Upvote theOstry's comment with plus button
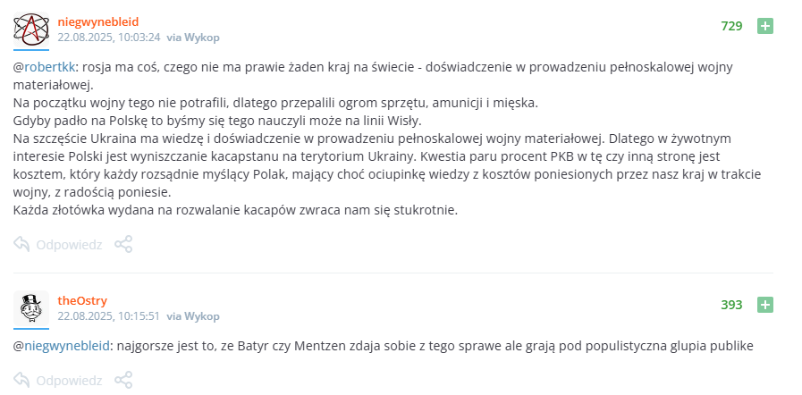This screenshot has width=802, height=395. coord(765,305)
